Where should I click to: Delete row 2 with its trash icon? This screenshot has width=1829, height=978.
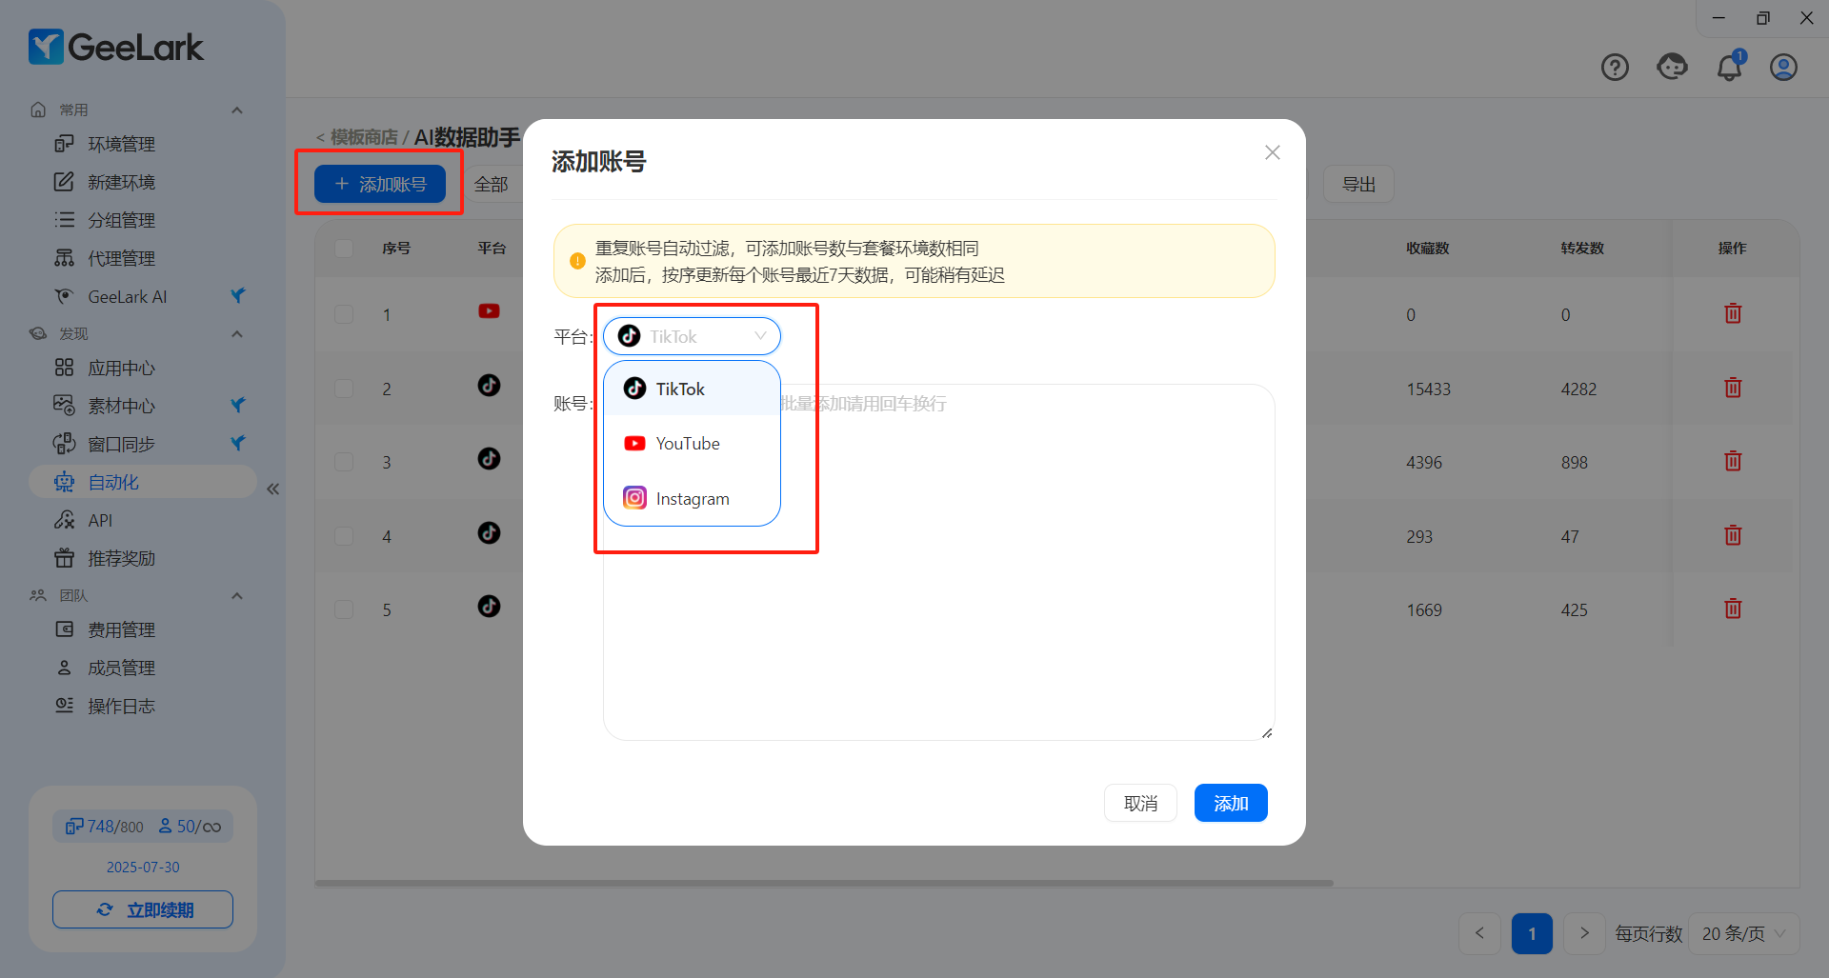[x=1733, y=388]
